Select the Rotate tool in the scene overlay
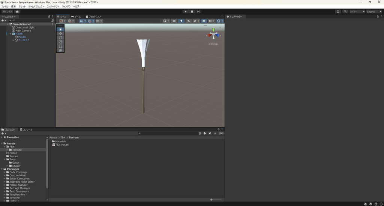Image resolution: width=384 pixels, height=206 pixels. pos(60,38)
